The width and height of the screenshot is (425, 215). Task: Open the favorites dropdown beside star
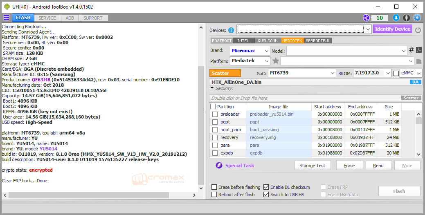[x=411, y=61]
